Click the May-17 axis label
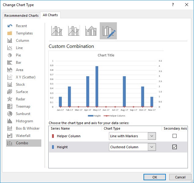This screenshot has width=194, height=183. tap(97, 110)
